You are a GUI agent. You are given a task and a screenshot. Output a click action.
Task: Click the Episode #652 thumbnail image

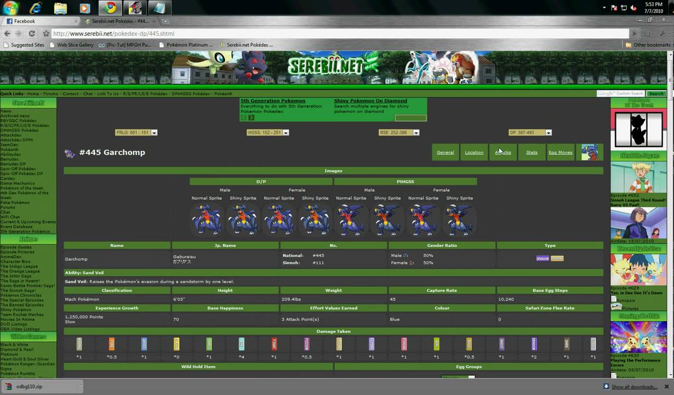tap(638, 177)
